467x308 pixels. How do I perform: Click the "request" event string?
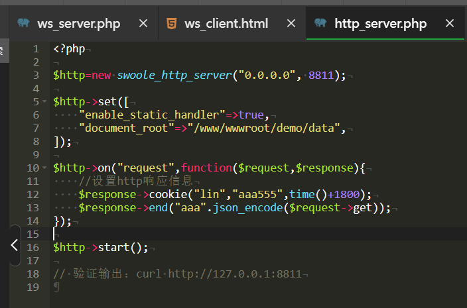[x=146, y=168]
